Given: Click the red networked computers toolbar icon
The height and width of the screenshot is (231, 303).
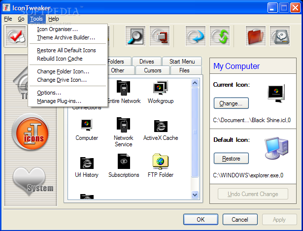Looking at the screenshot, I should point(160,36).
